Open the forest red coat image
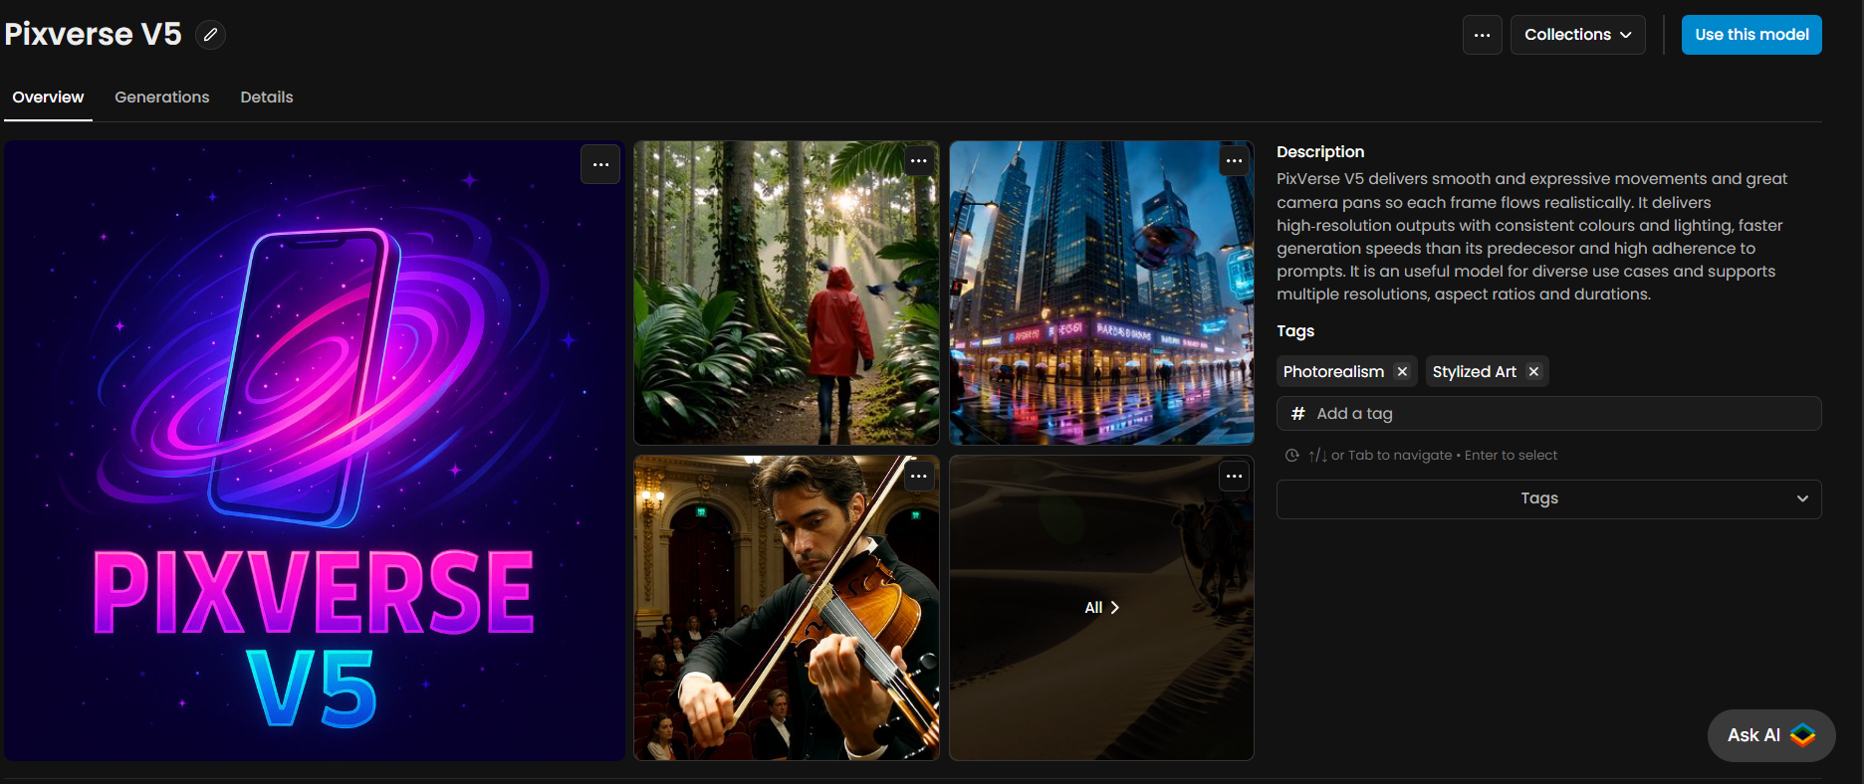 click(x=787, y=293)
